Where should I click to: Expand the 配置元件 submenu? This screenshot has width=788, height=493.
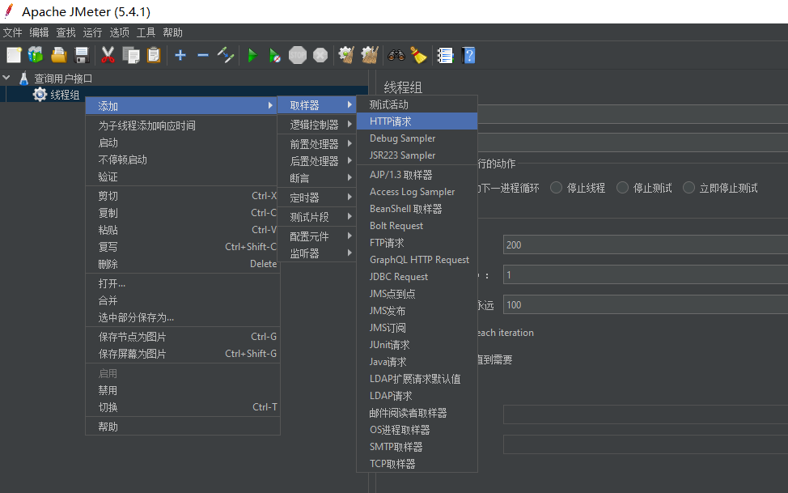(x=316, y=236)
